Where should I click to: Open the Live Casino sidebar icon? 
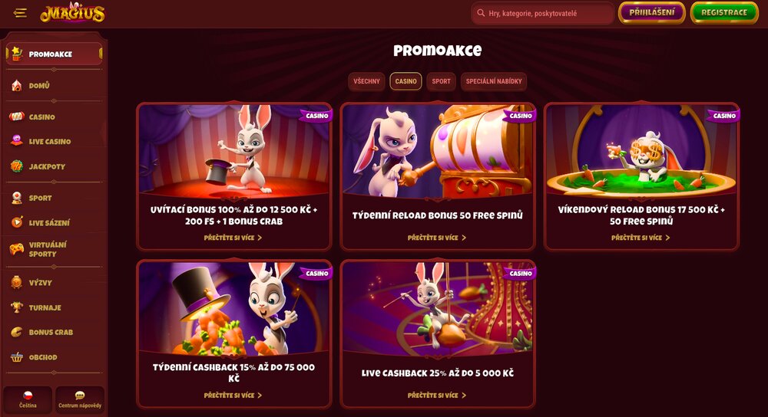17,141
